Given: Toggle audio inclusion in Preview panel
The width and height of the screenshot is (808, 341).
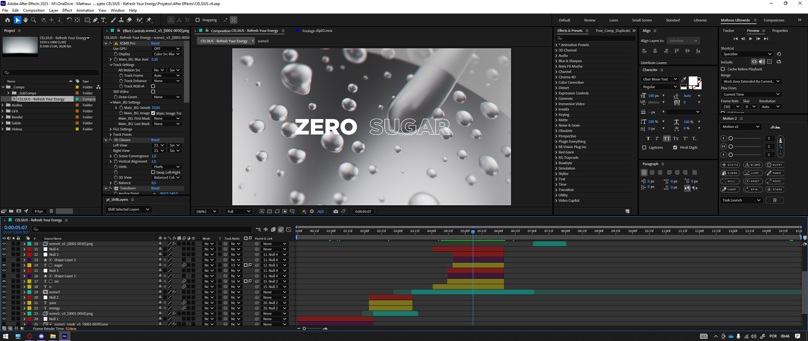Looking at the screenshot, I should (762, 61).
